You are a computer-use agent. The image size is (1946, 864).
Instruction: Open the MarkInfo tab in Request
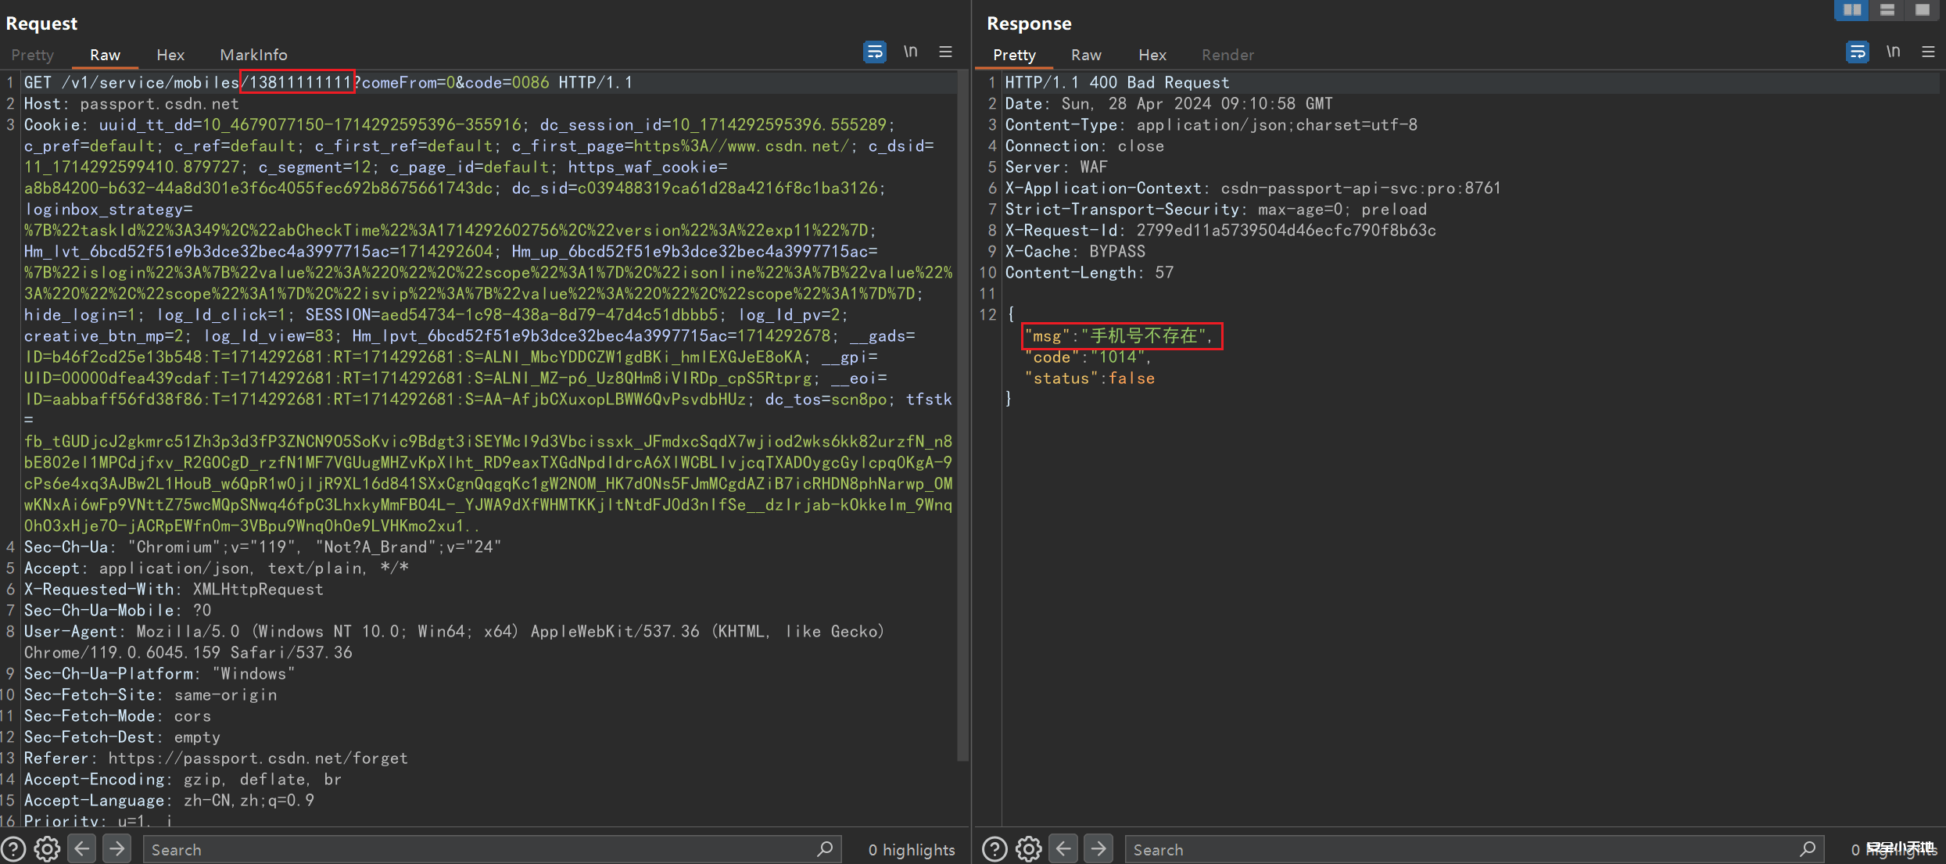(x=253, y=55)
